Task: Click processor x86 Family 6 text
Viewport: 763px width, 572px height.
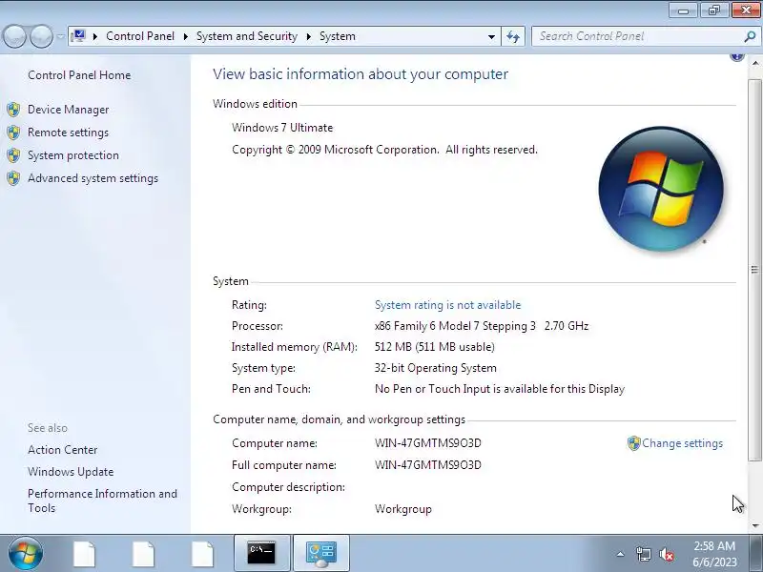Action: [x=482, y=326]
